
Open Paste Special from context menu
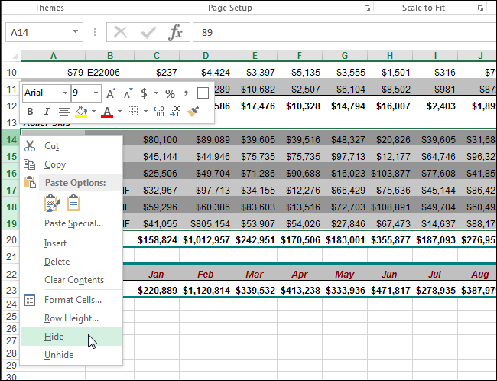coord(73,223)
